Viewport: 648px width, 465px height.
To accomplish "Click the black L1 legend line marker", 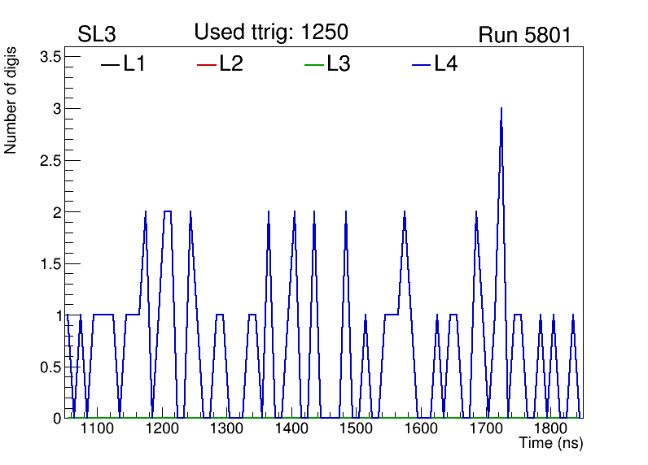I will pos(110,66).
